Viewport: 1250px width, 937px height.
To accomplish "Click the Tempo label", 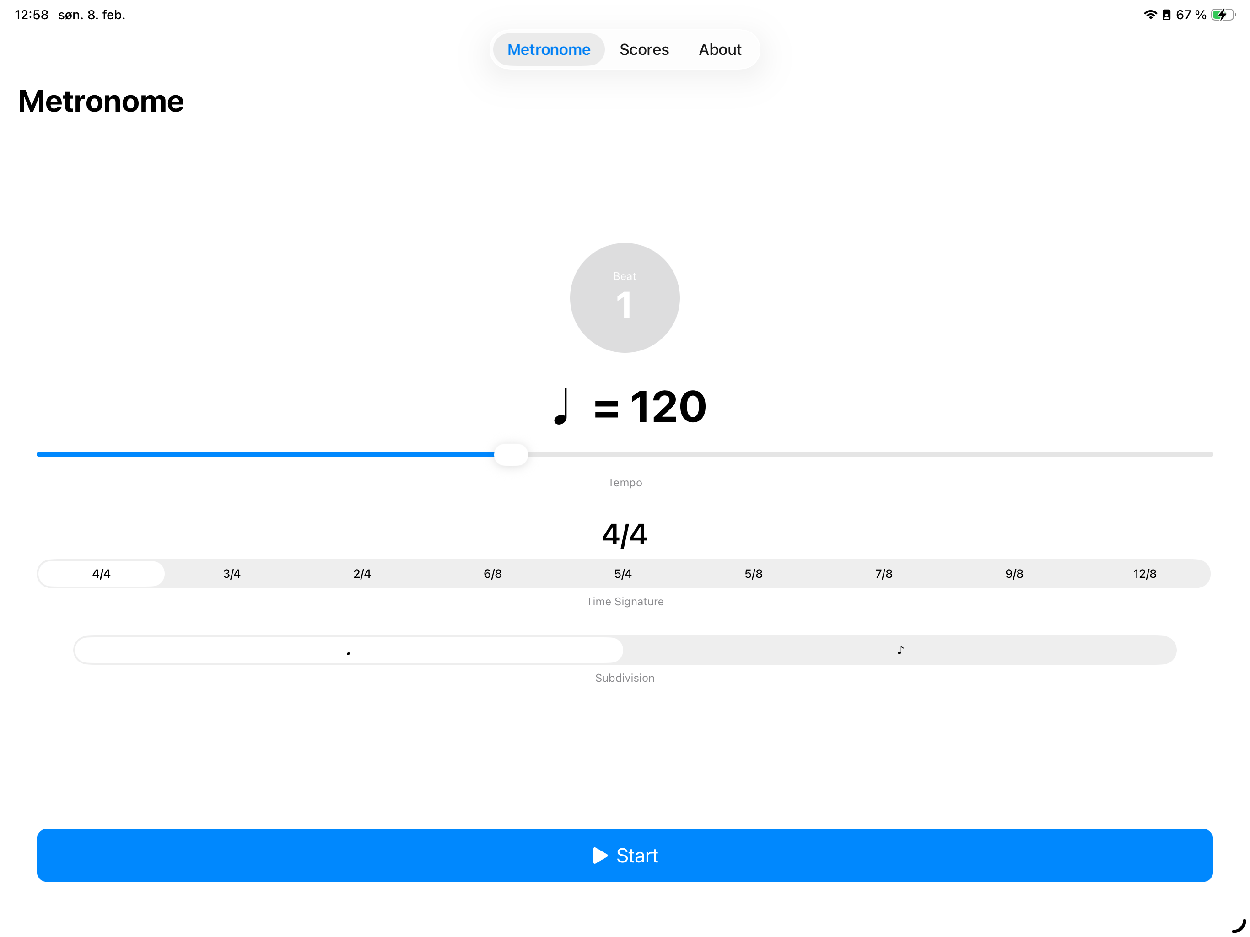I will pyautogui.click(x=625, y=483).
